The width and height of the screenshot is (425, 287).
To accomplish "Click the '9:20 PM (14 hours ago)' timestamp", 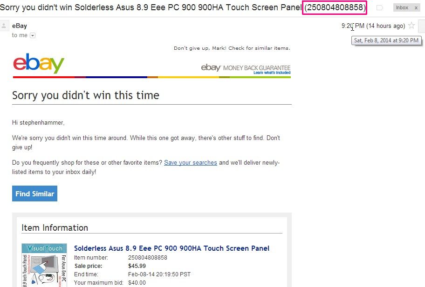I will (373, 26).
